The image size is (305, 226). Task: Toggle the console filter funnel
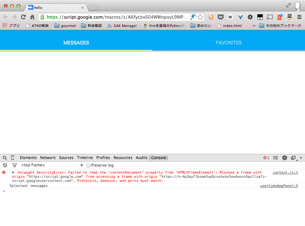pyautogui.click(x=14, y=165)
